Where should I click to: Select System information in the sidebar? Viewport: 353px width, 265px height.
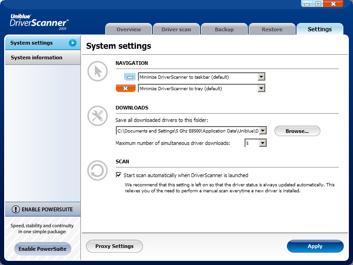click(37, 58)
